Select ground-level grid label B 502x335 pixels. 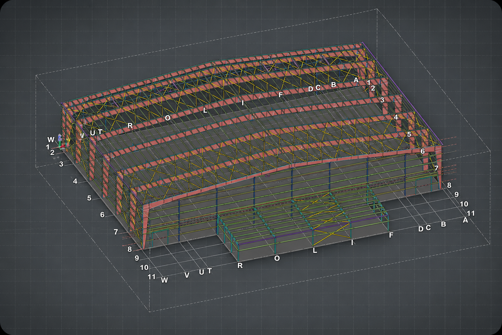click(443, 224)
